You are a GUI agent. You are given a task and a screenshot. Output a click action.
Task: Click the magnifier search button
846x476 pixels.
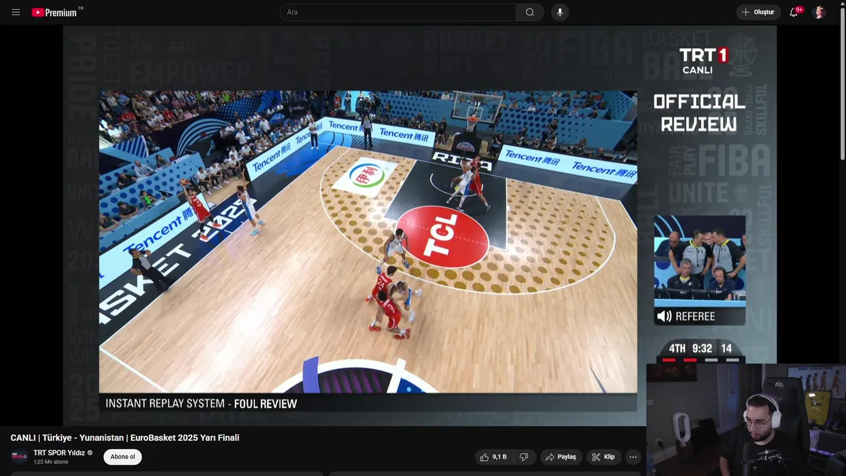[530, 13]
